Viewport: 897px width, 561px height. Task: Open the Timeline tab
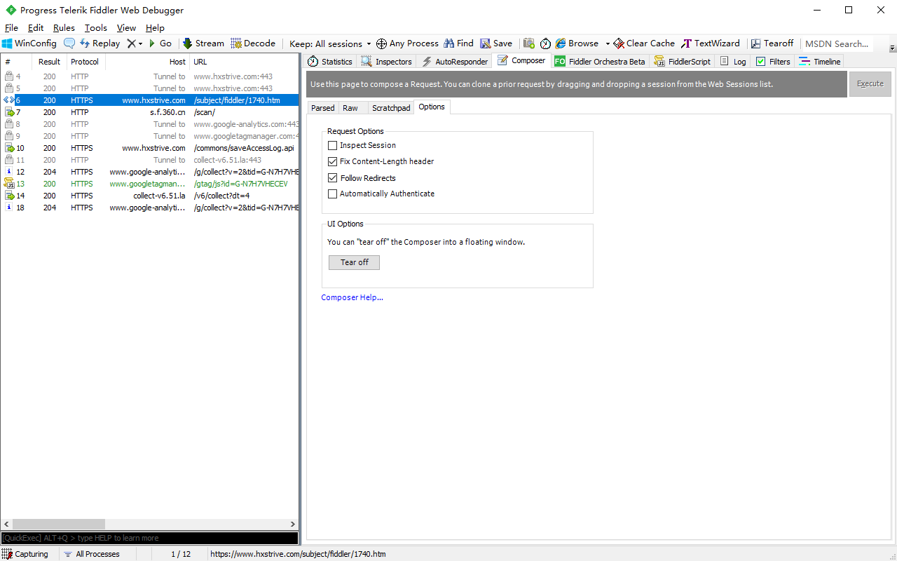pos(820,62)
